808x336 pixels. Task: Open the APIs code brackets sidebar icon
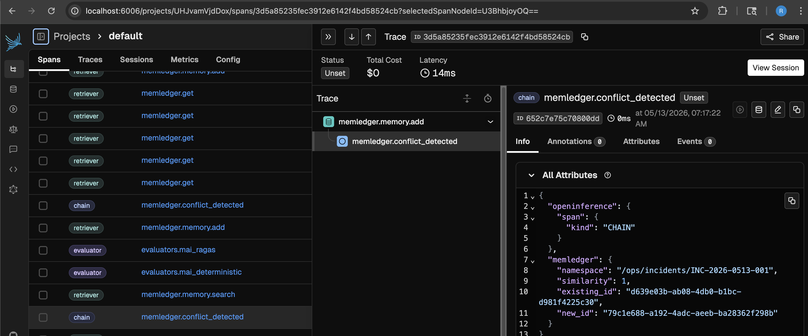click(x=13, y=169)
